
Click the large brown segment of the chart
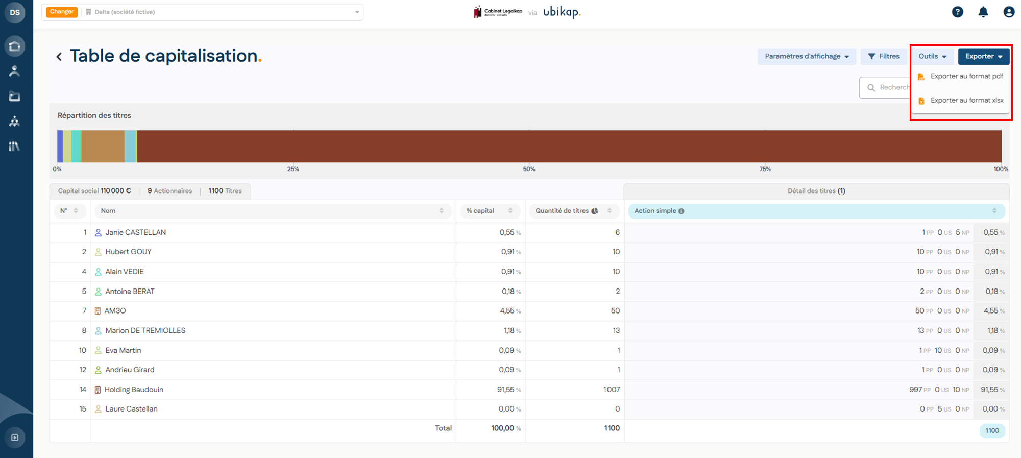click(569, 147)
